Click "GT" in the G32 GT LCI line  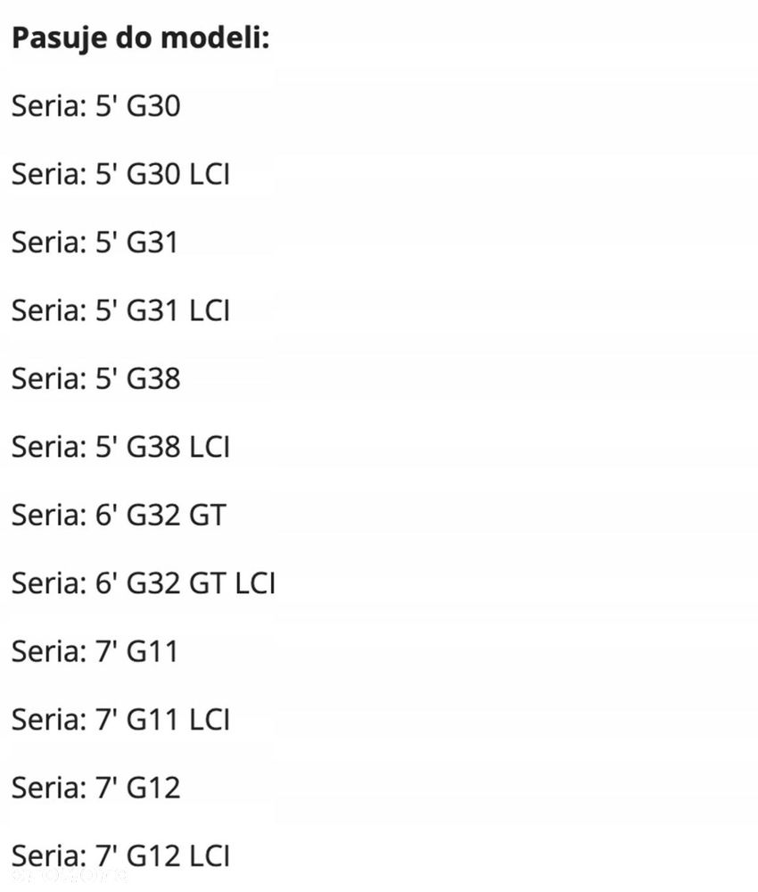[208, 583]
